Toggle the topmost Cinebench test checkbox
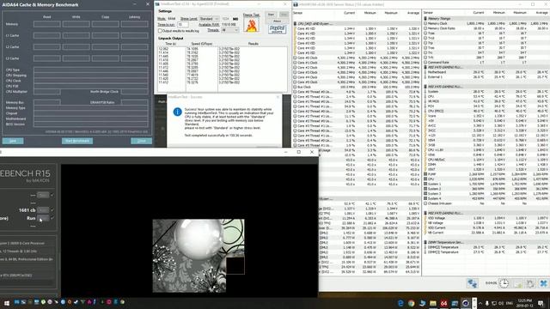The image size is (550, 309). pos(52,195)
